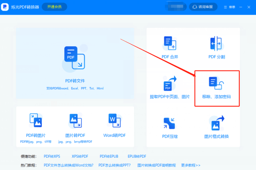Click the PDF转图片 icon
Viewport: 256px width, 170px height.
(x=36, y=120)
